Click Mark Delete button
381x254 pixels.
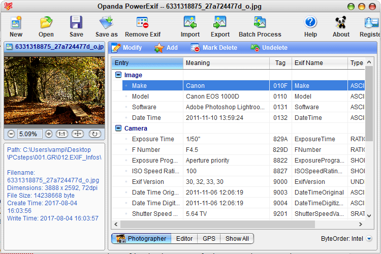coord(214,48)
